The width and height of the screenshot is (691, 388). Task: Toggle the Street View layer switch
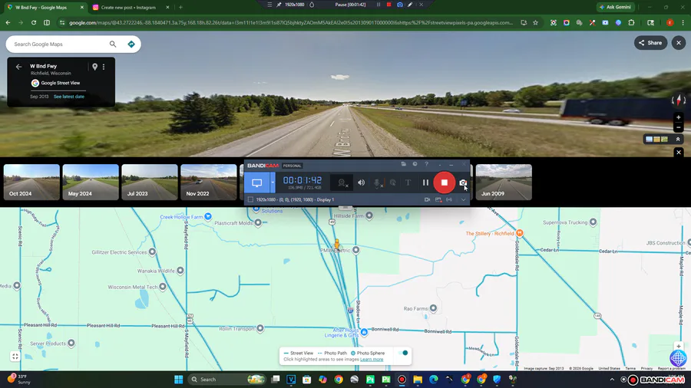pos(403,353)
